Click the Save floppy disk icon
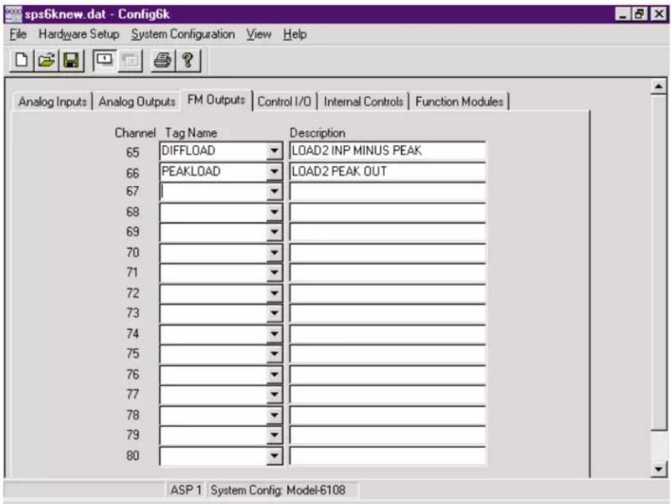The image size is (671, 504). [x=71, y=61]
